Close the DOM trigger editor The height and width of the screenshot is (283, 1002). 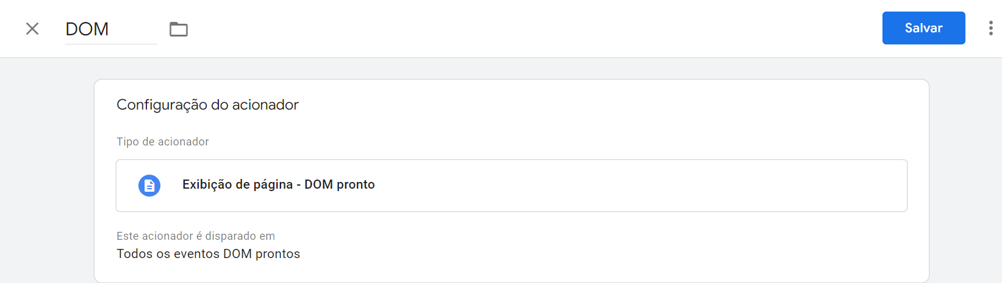tap(32, 29)
